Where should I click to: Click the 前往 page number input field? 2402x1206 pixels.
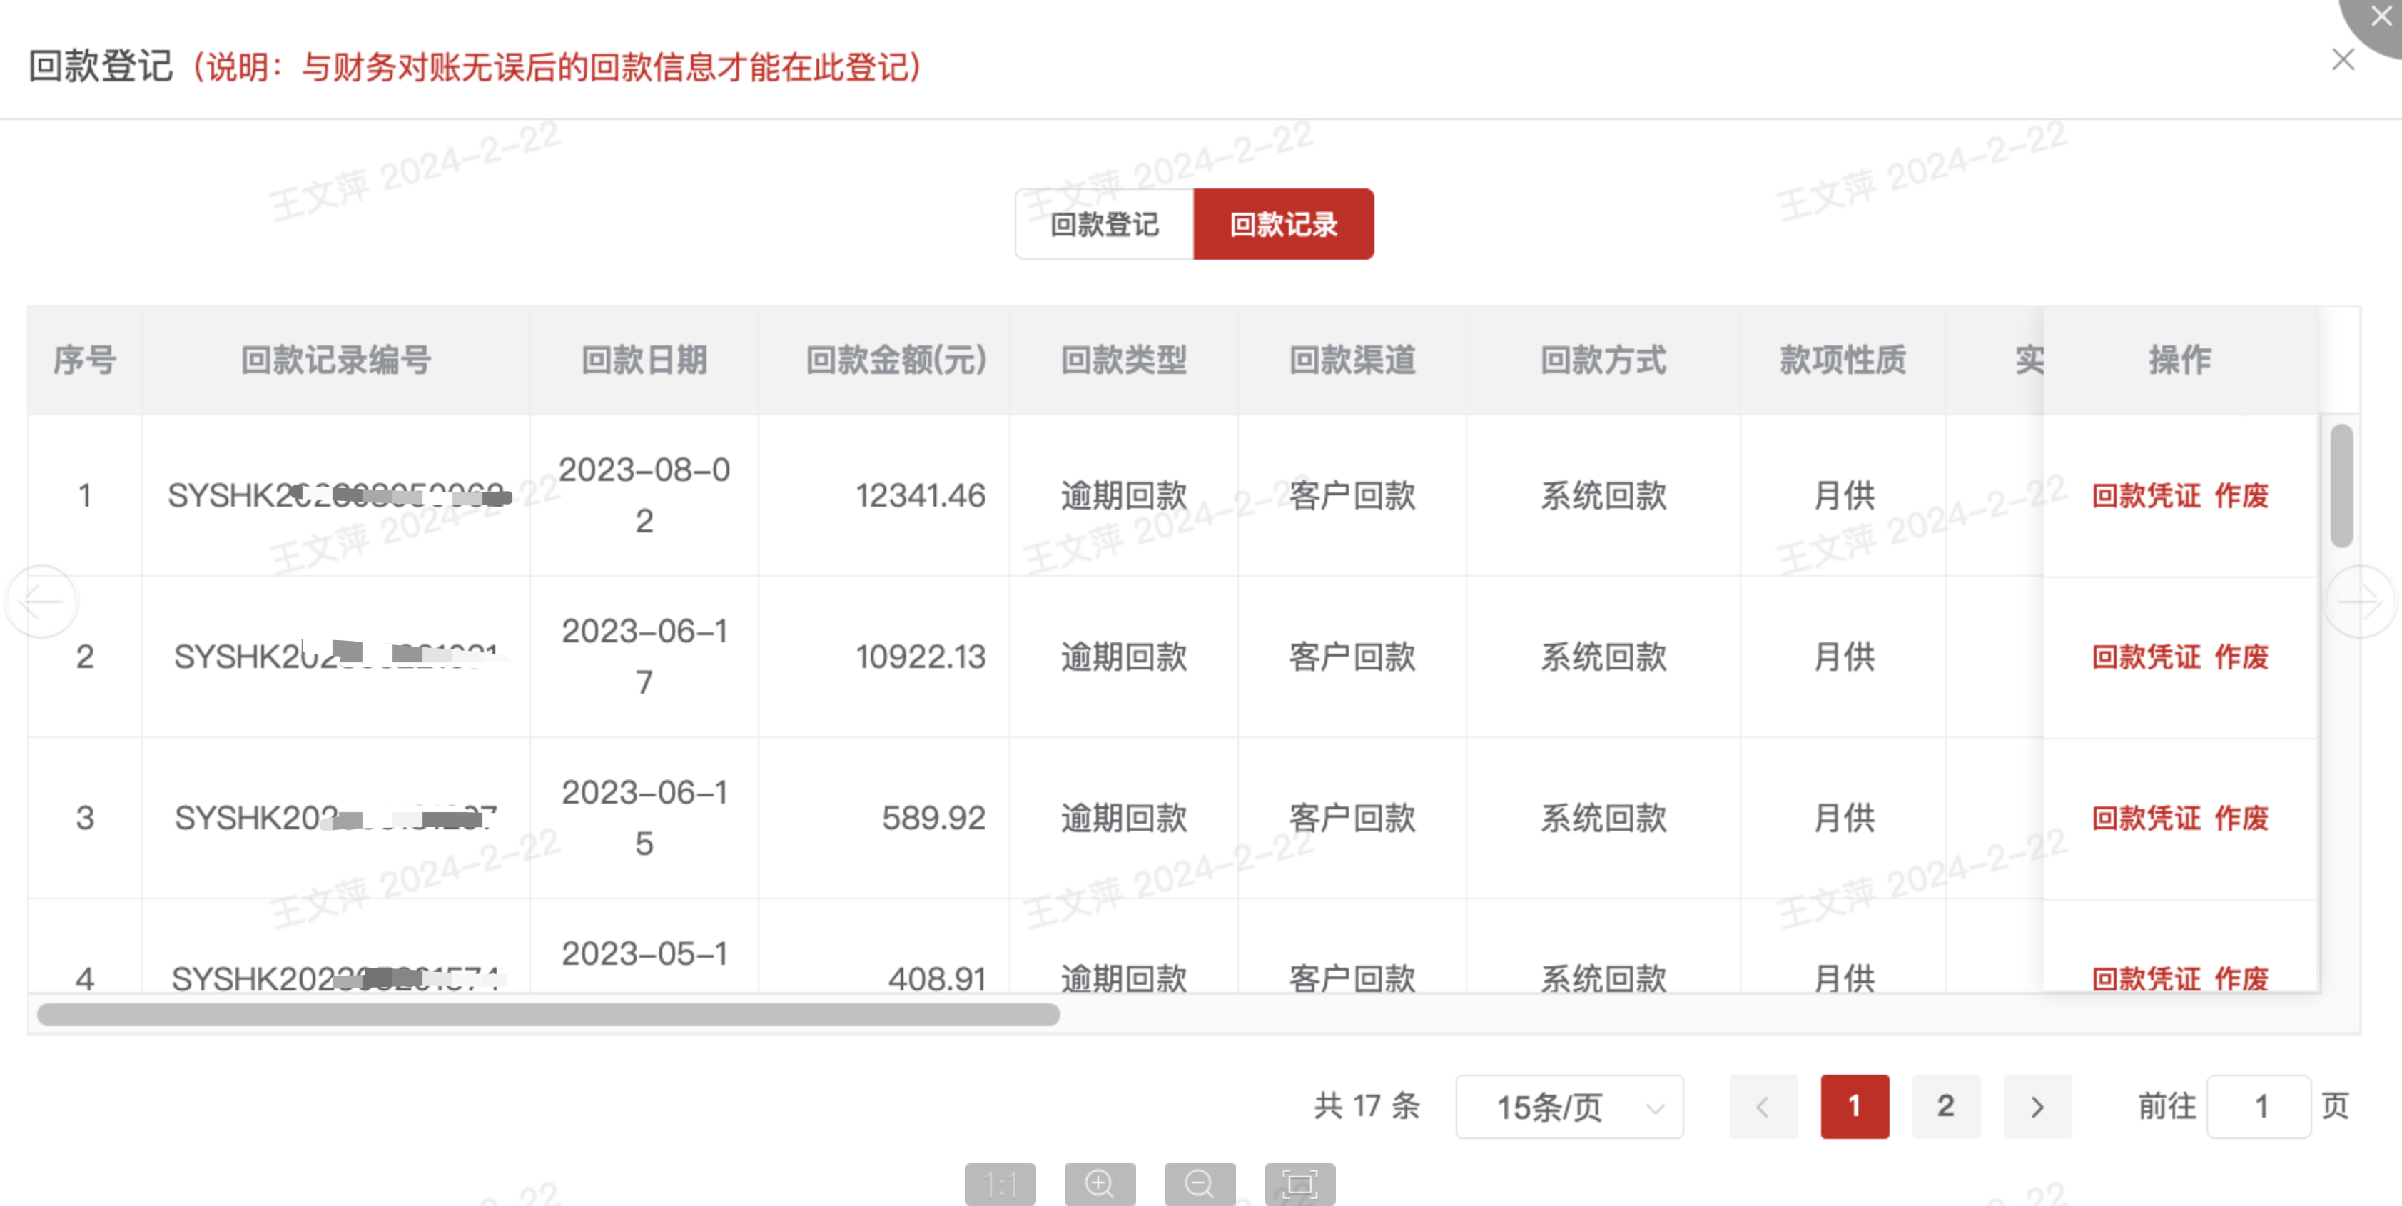(2259, 1106)
